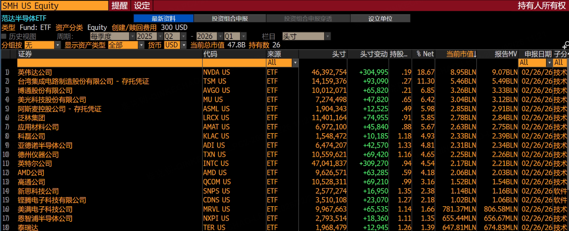This screenshot has height=231, width=569.
Task: Click the 代码 ticker filter field
Action: tap(234, 63)
